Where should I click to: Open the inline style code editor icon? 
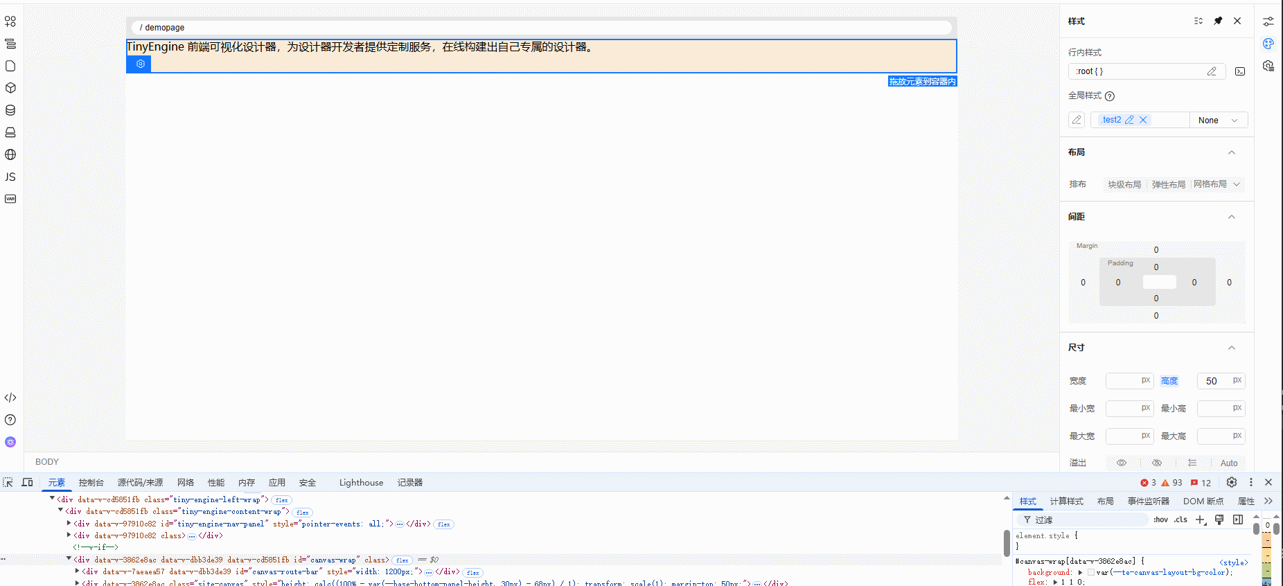click(1240, 71)
